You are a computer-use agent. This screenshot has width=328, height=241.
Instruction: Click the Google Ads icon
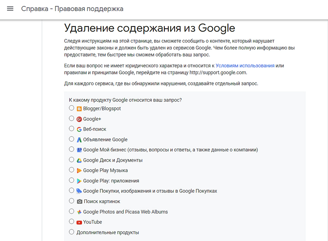point(79,139)
